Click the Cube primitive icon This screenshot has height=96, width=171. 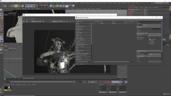coord(51,6)
